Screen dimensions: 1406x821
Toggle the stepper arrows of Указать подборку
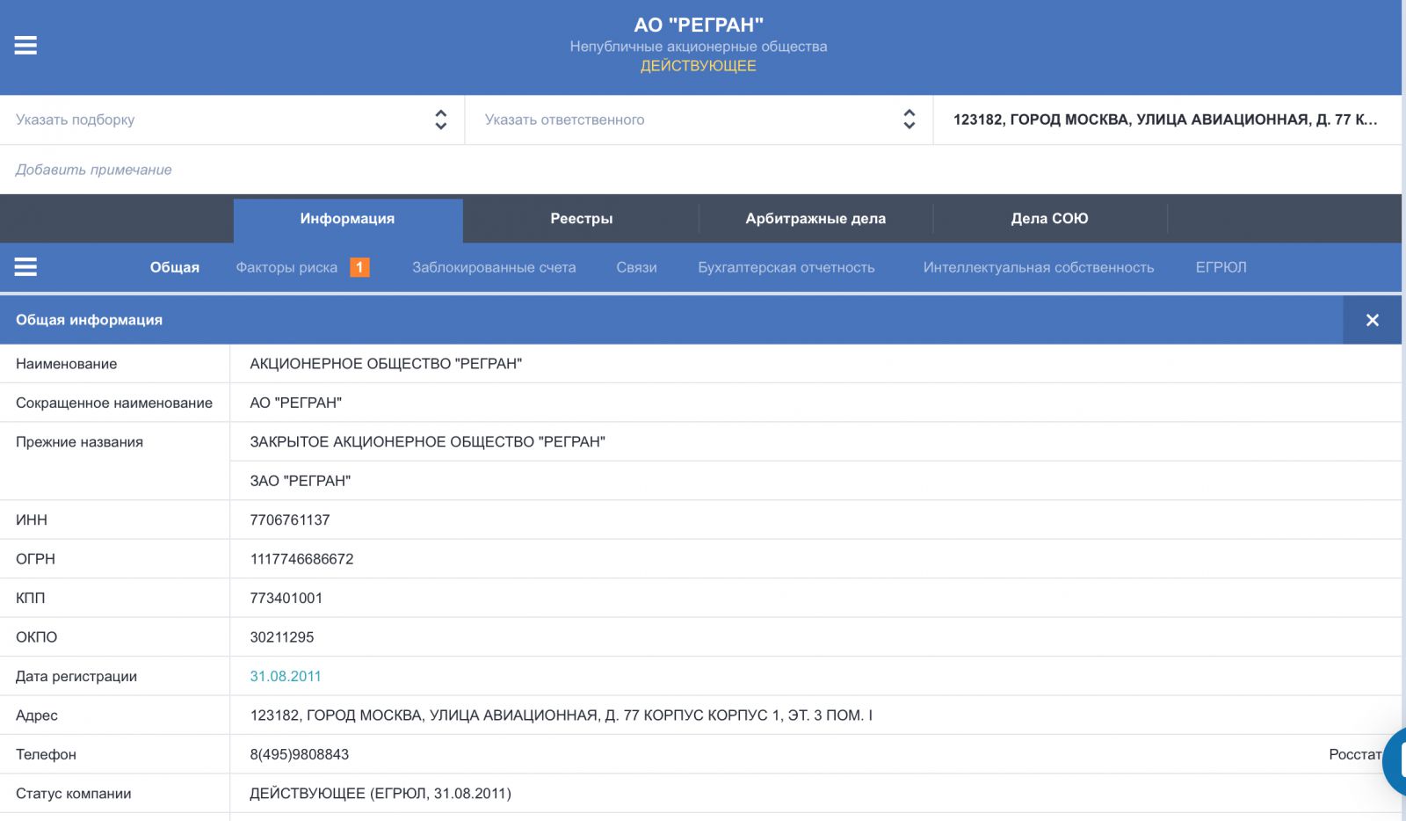[440, 120]
